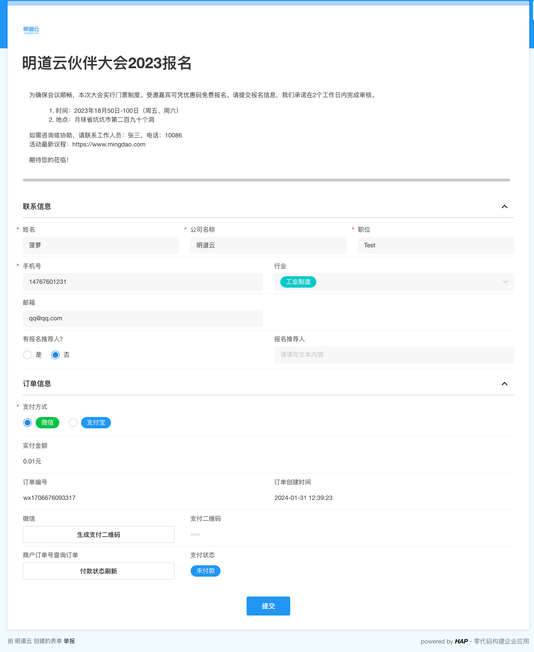Click 付款状态刷新 button
Image resolution: width=534 pixels, height=652 pixels.
tap(99, 571)
